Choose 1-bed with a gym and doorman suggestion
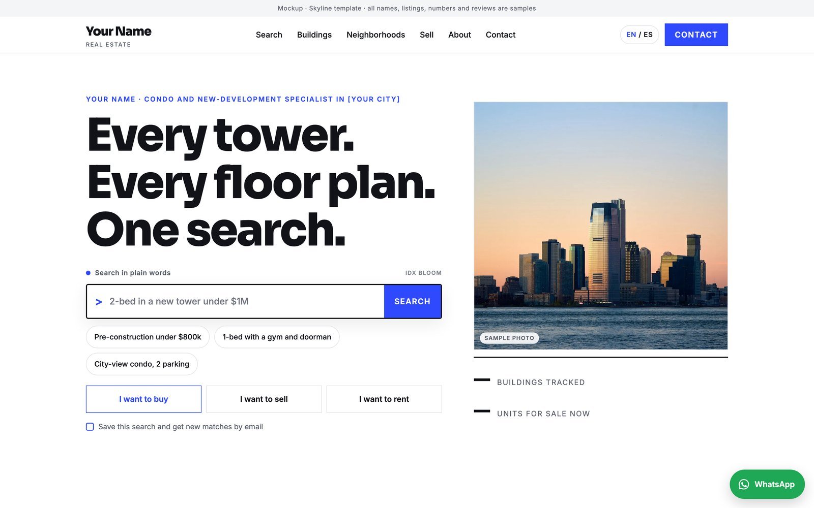Screen dimensions: 814x508 (x=277, y=337)
